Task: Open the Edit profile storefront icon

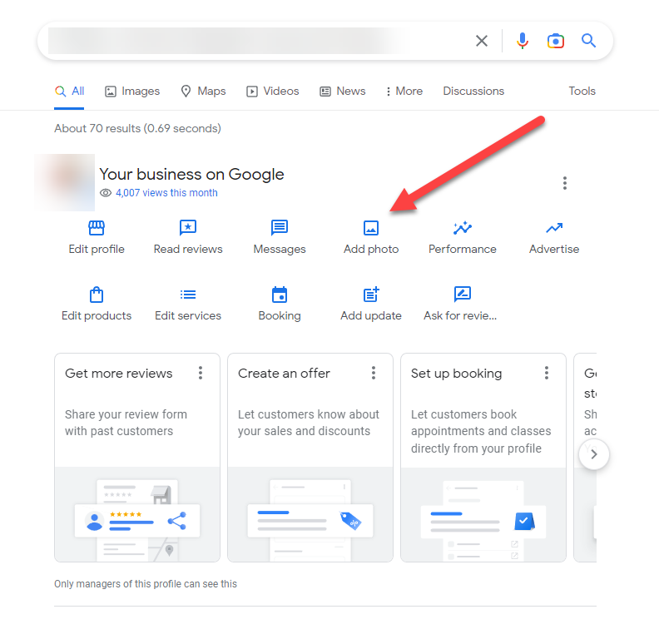Action: tap(97, 228)
